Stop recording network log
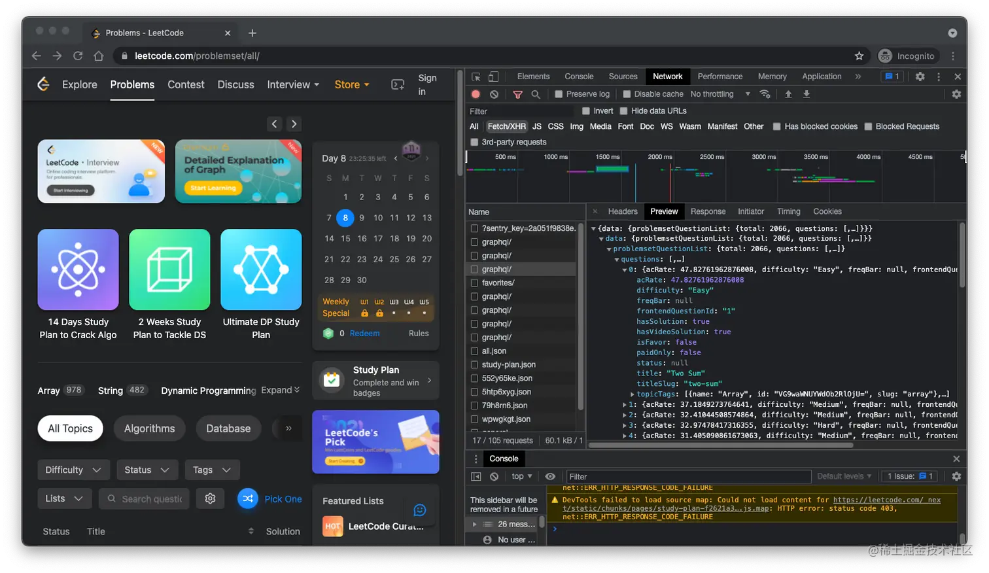Viewport: 989px width, 573px height. coord(476,94)
